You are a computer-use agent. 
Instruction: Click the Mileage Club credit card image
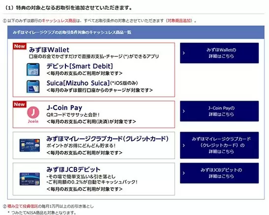pyautogui.click(x=30, y=145)
